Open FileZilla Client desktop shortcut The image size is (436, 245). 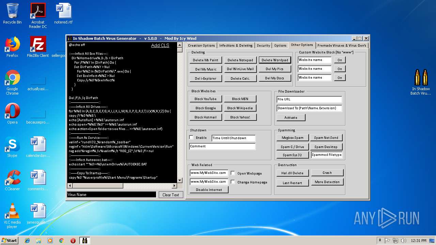(x=38, y=47)
